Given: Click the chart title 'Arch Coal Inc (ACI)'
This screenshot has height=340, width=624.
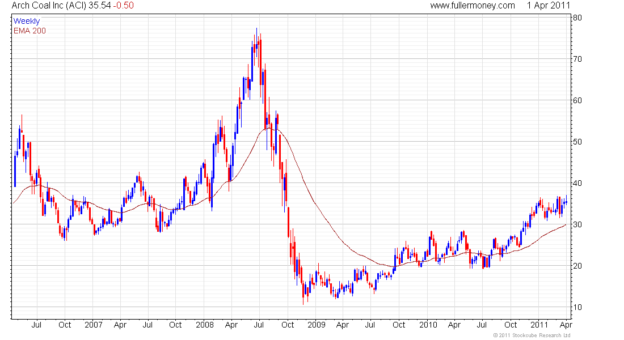Looking at the screenshot, I should tap(49, 6).
